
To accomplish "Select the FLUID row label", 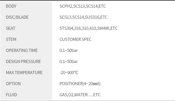I will (x=11, y=95).
